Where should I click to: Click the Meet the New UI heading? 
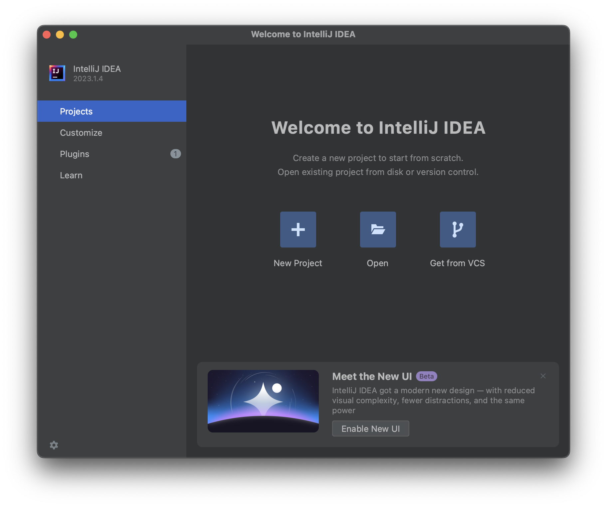tap(372, 376)
